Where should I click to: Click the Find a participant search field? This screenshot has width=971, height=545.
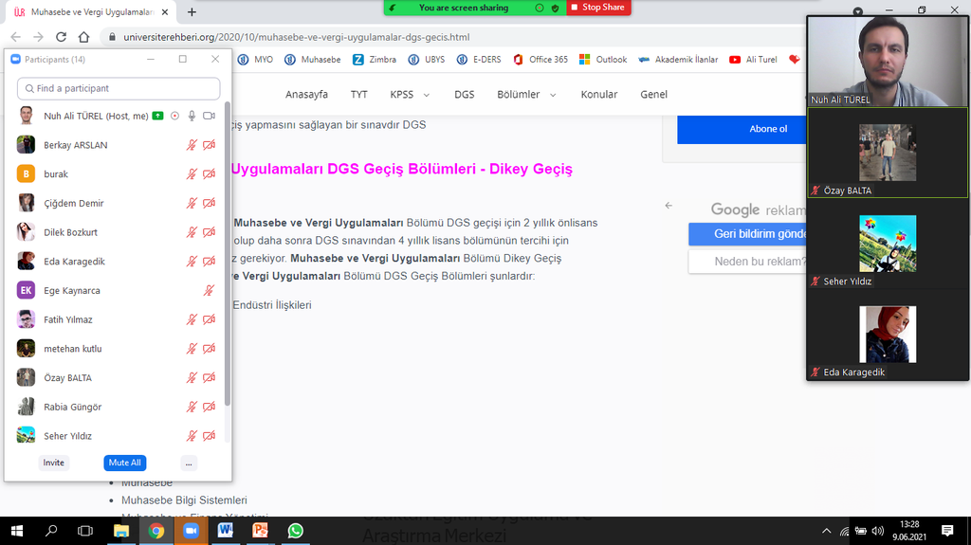pos(119,88)
